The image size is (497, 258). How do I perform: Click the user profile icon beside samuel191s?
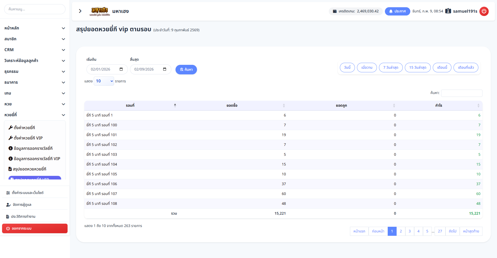(448, 11)
